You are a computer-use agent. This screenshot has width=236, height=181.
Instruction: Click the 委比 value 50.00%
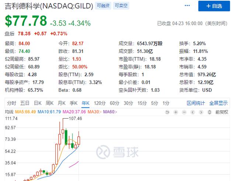click(x=80, y=66)
